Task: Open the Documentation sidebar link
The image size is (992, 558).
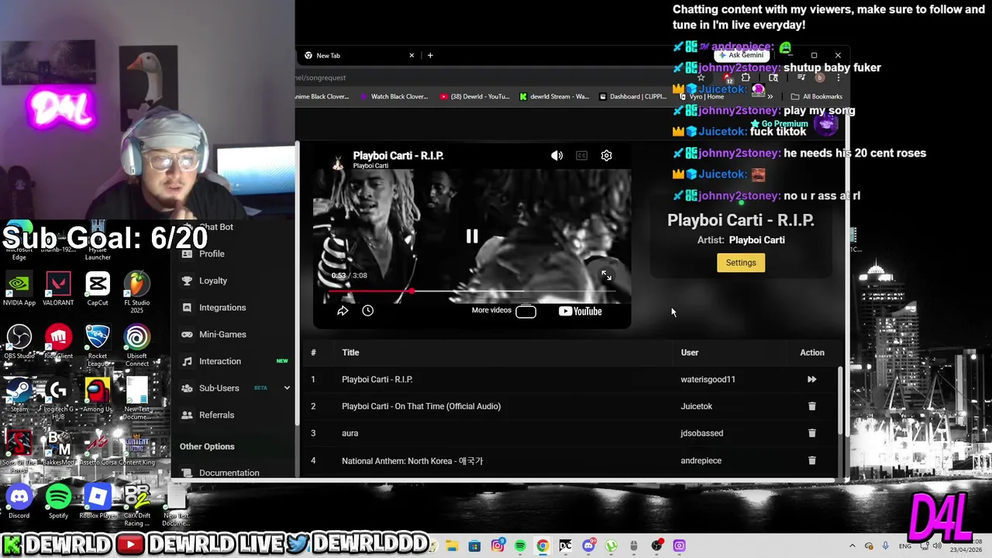Action: (229, 473)
